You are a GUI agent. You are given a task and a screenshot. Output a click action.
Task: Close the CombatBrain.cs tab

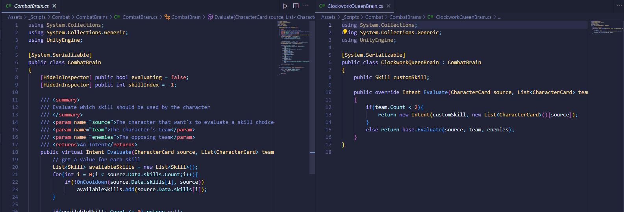(54, 6)
